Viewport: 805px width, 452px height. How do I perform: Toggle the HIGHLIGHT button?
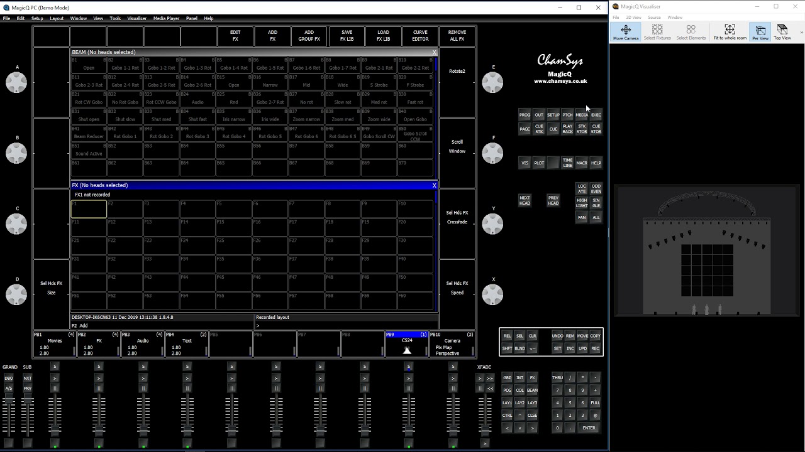[582, 203]
